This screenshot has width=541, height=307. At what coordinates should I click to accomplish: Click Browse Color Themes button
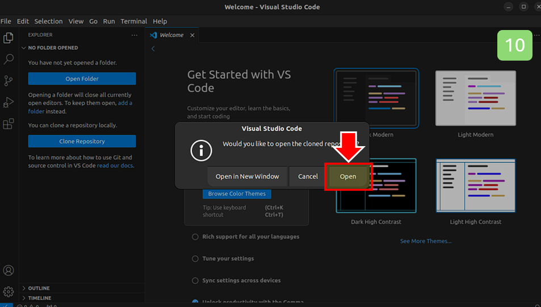pos(237,194)
